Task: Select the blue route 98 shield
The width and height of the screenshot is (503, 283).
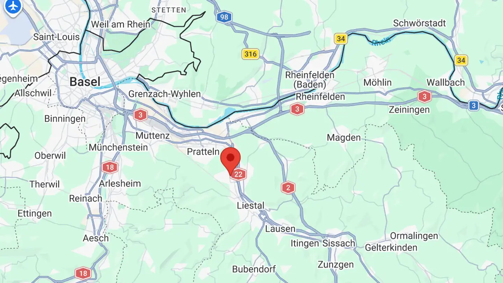Action: coord(224,17)
